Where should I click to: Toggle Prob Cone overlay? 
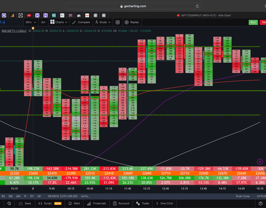click(242, 196)
